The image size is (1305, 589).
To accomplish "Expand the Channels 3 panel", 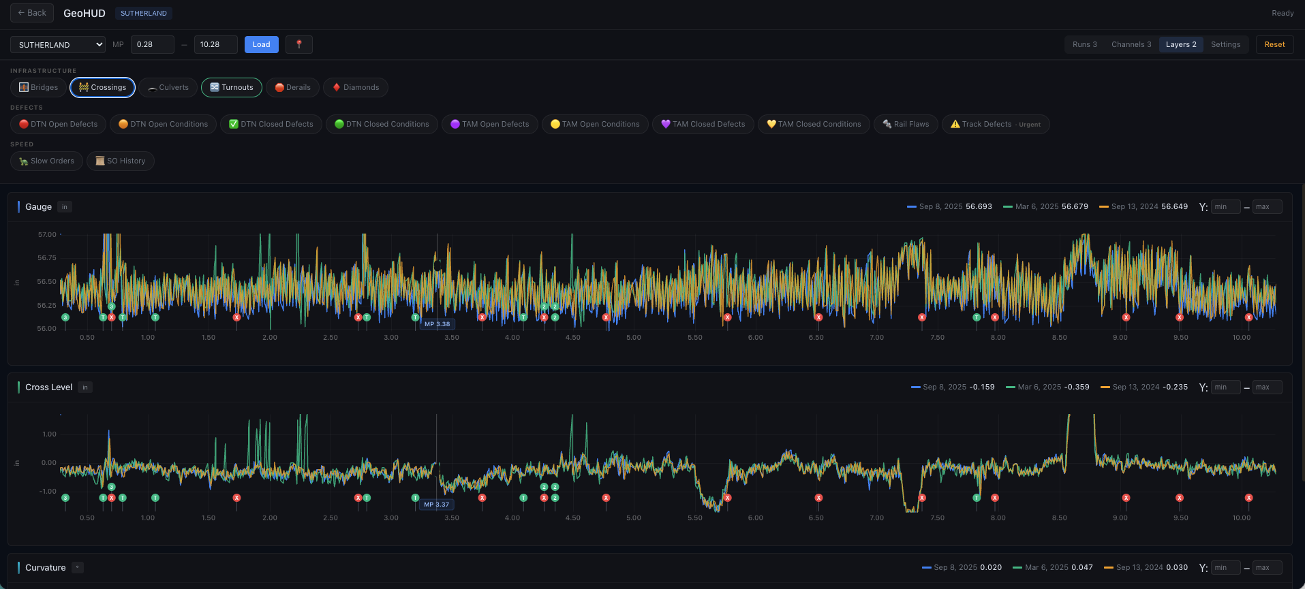I will (x=1131, y=44).
